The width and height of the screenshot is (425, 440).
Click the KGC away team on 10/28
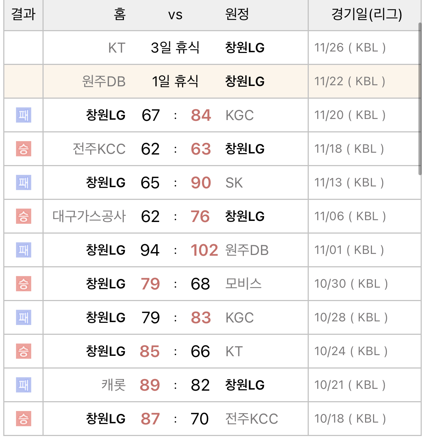(x=239, y=317)
